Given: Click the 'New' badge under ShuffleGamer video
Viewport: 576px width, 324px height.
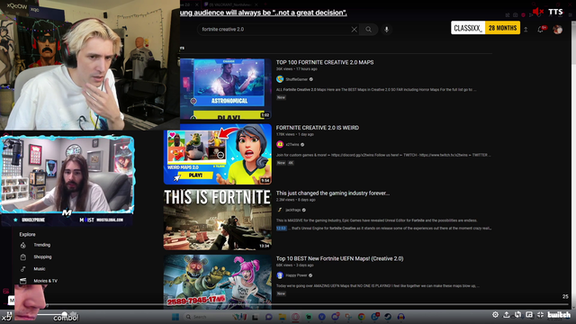Looking at the screenshot, I should tap(281, 97).
